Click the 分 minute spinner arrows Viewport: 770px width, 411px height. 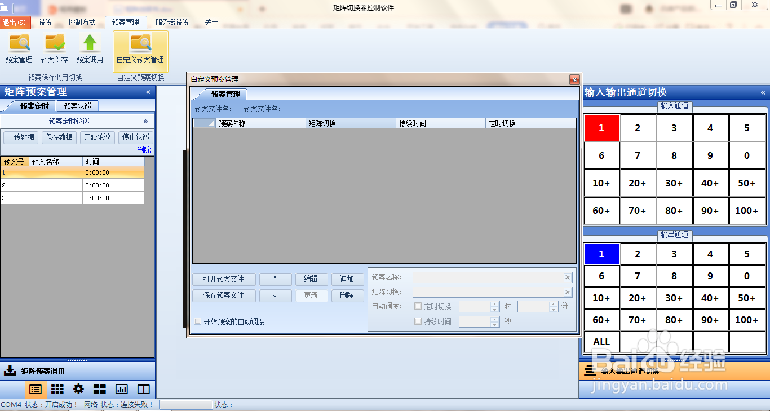coord(554,306)
